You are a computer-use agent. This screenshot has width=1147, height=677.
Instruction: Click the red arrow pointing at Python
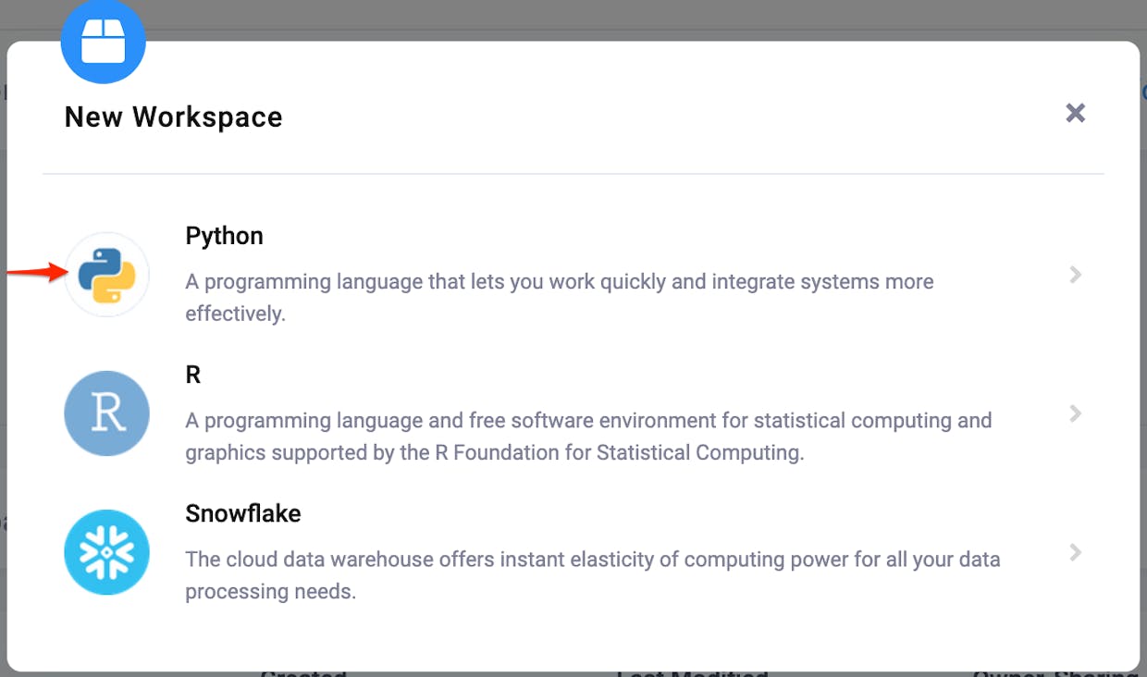coord(37,272)
